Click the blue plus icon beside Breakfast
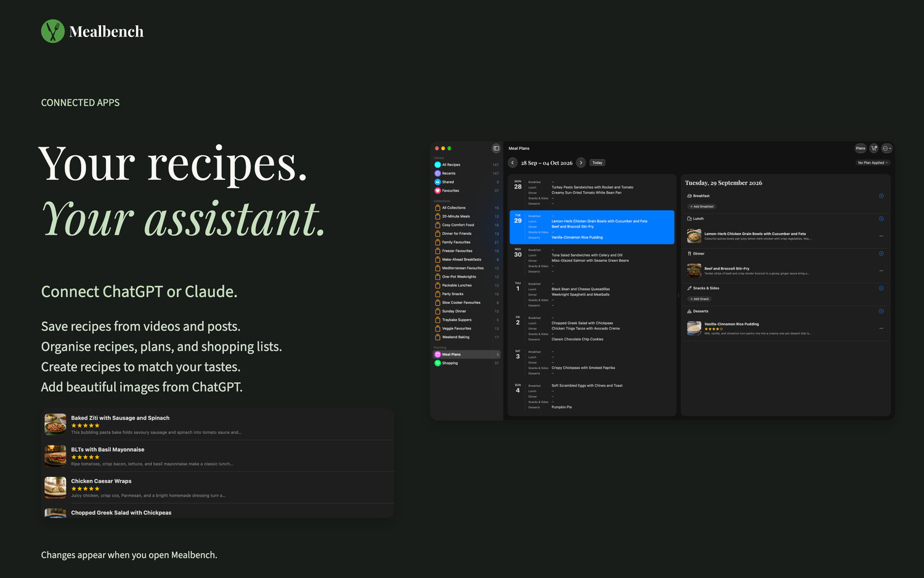Screen dimensions: 924x578 (881, 196)
